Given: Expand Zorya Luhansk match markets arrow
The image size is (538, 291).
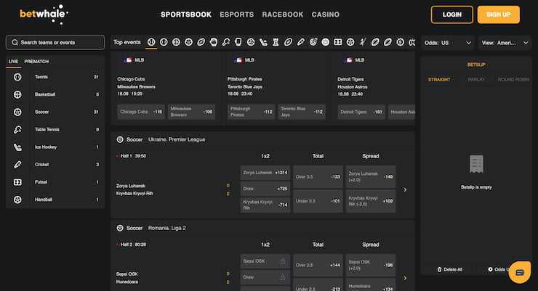Looking at the screenshot, I should 405,189.
